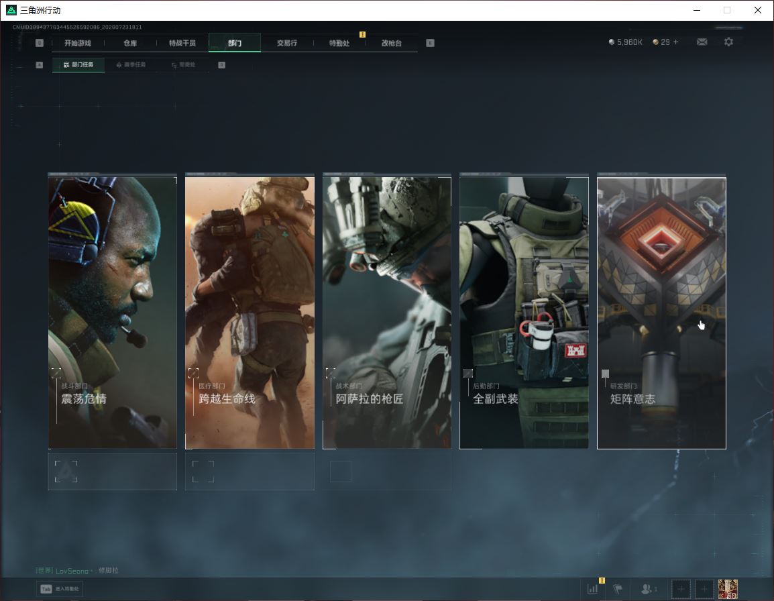
Task: Open the 阿萨拉的枪匠 tech department card
Action: tap(387, 313)
